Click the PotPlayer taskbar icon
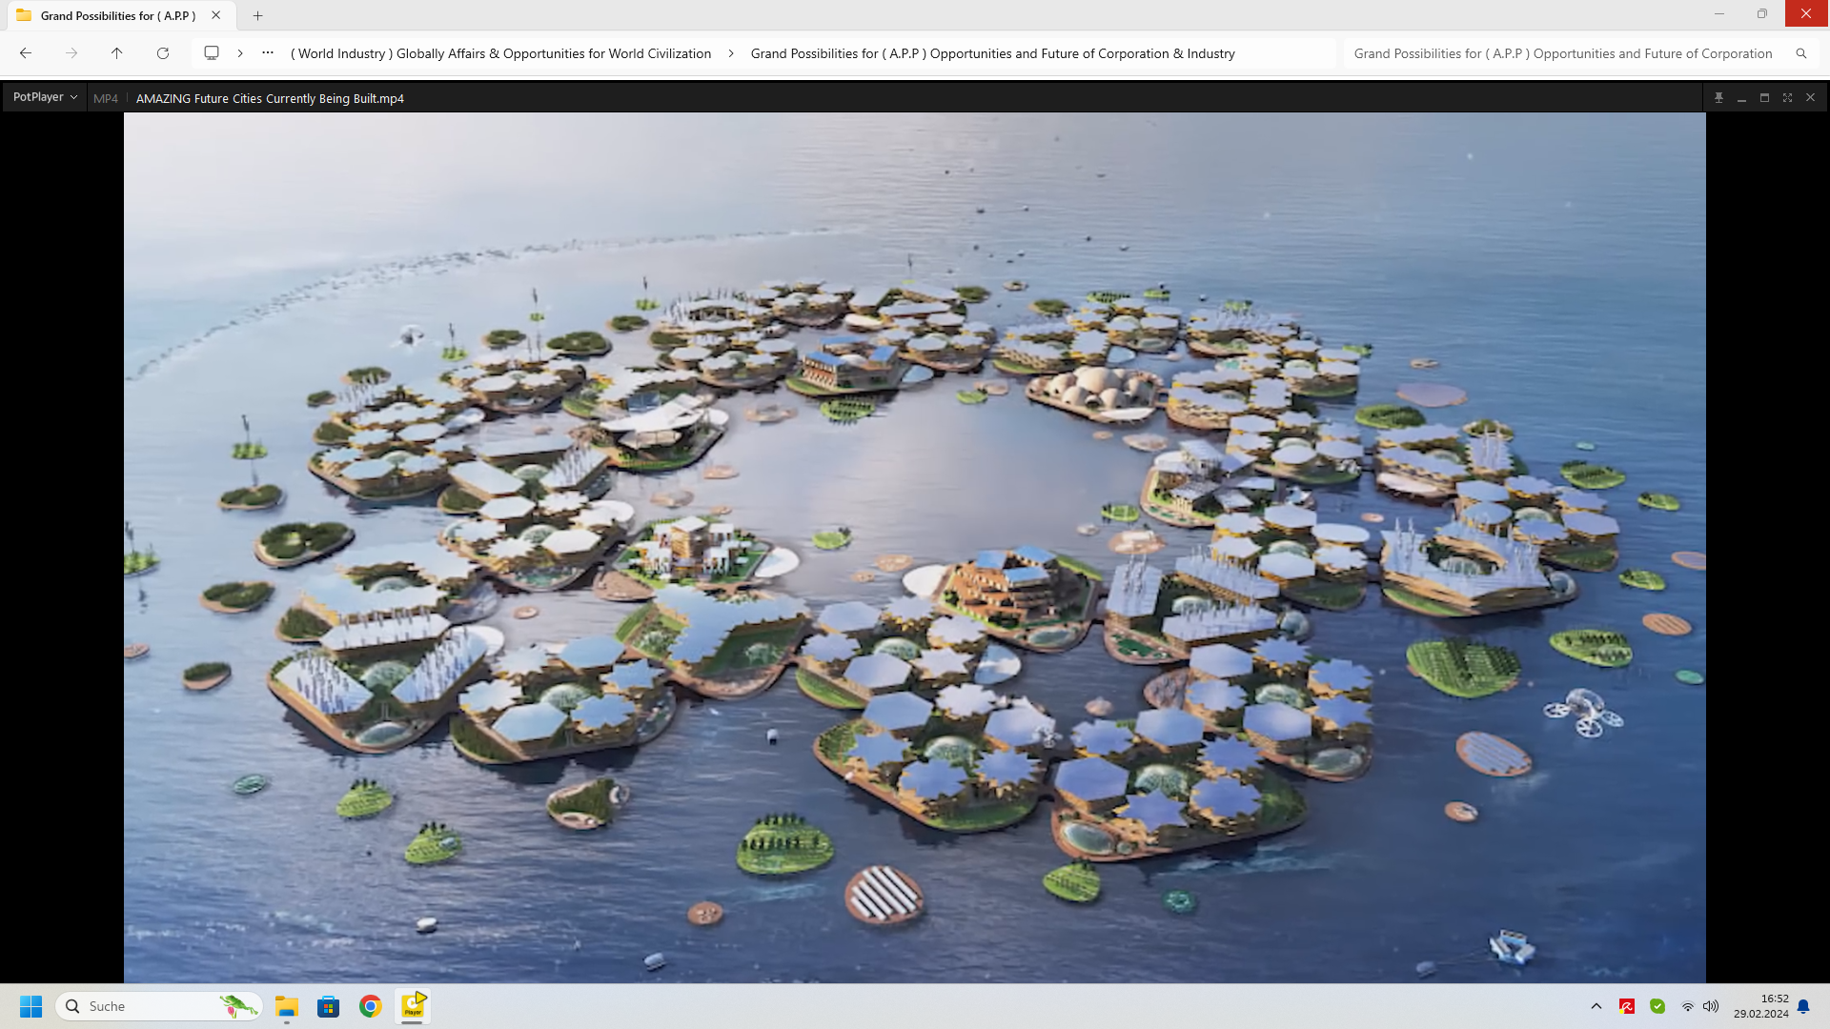This screenshot has width=1830, height=1029. click(413, 1006)
